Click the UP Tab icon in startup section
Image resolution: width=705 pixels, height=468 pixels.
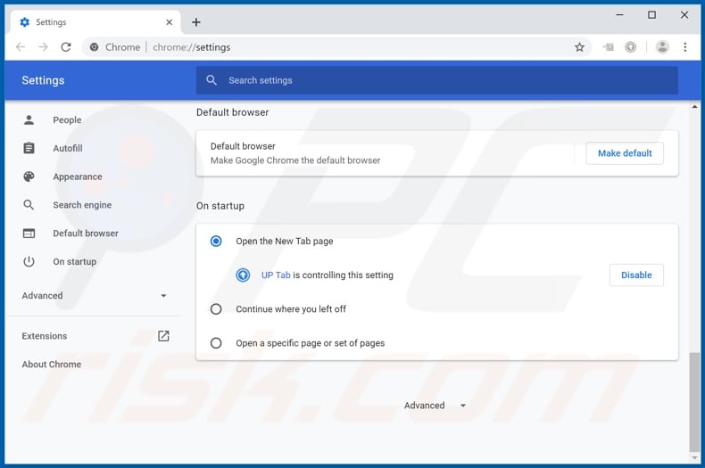click(x=243, y=275)
